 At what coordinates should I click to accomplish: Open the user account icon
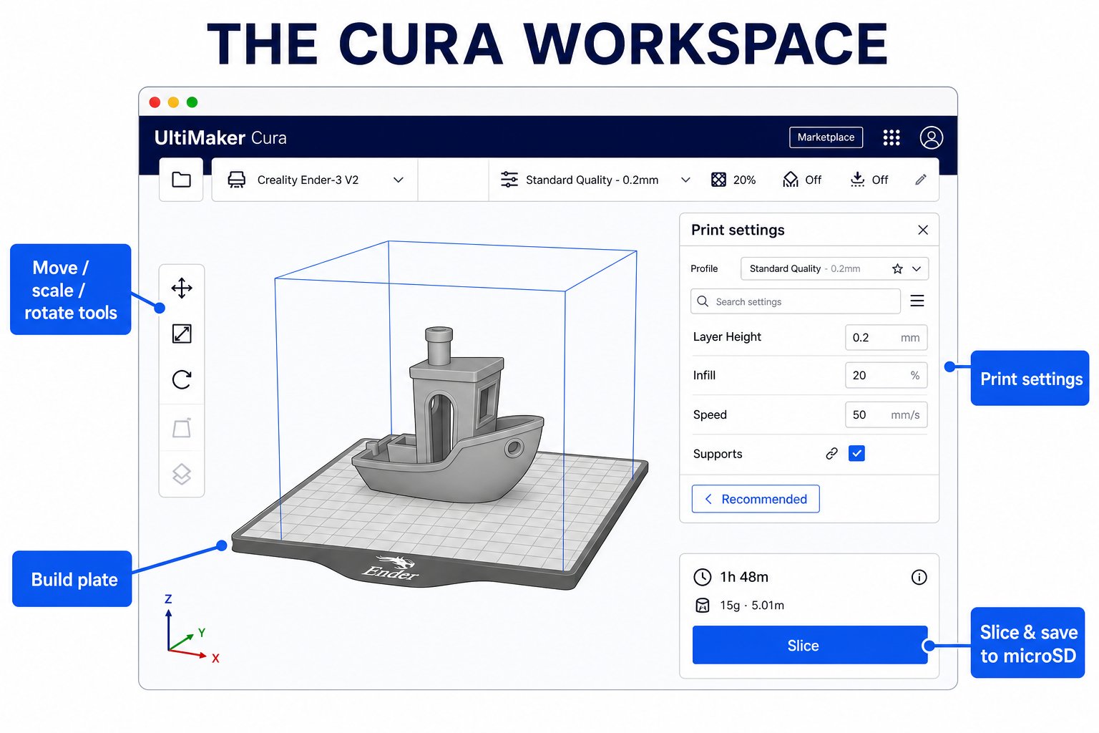[932, 137]
